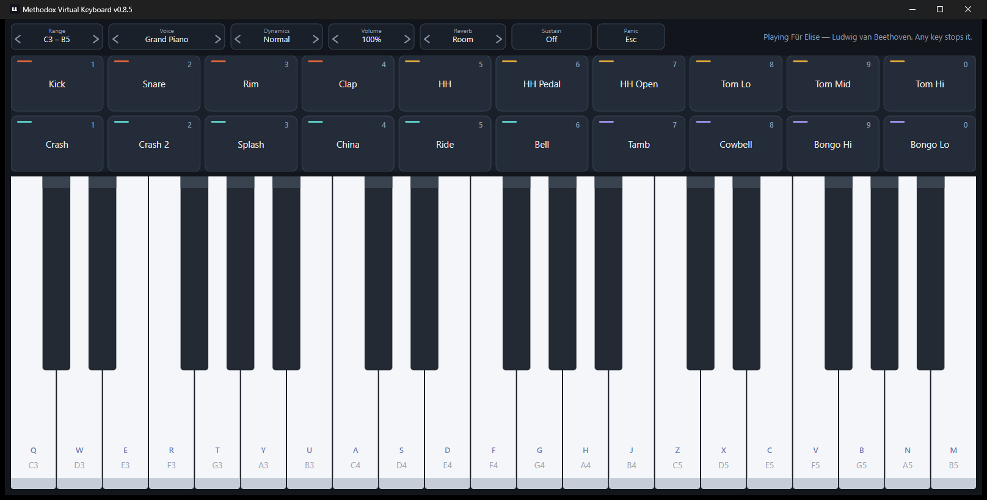987x500 pixels.
Task: Play the F5 white key labeled V
Action: point(815,427)
